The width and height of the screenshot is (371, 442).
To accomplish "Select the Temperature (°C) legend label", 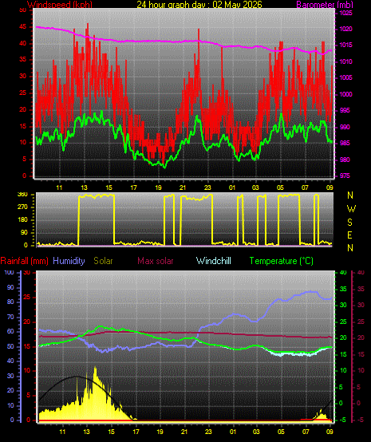I will [x=282, y=261].
